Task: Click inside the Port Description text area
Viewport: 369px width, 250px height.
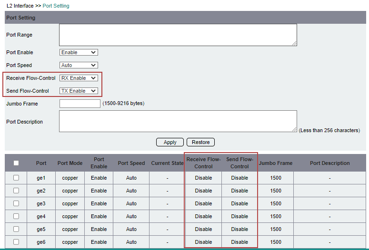Action: [178, 121]
